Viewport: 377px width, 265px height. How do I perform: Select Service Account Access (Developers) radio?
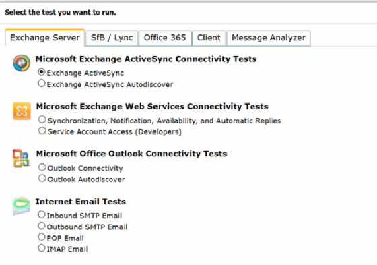[42, 131]
